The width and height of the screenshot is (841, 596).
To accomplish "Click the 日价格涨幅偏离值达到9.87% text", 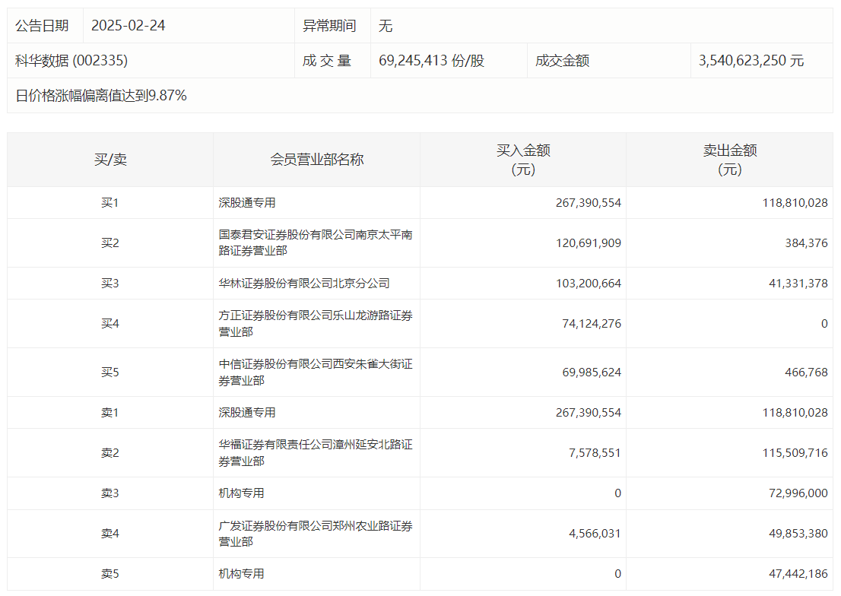I will tap(101, 96).
